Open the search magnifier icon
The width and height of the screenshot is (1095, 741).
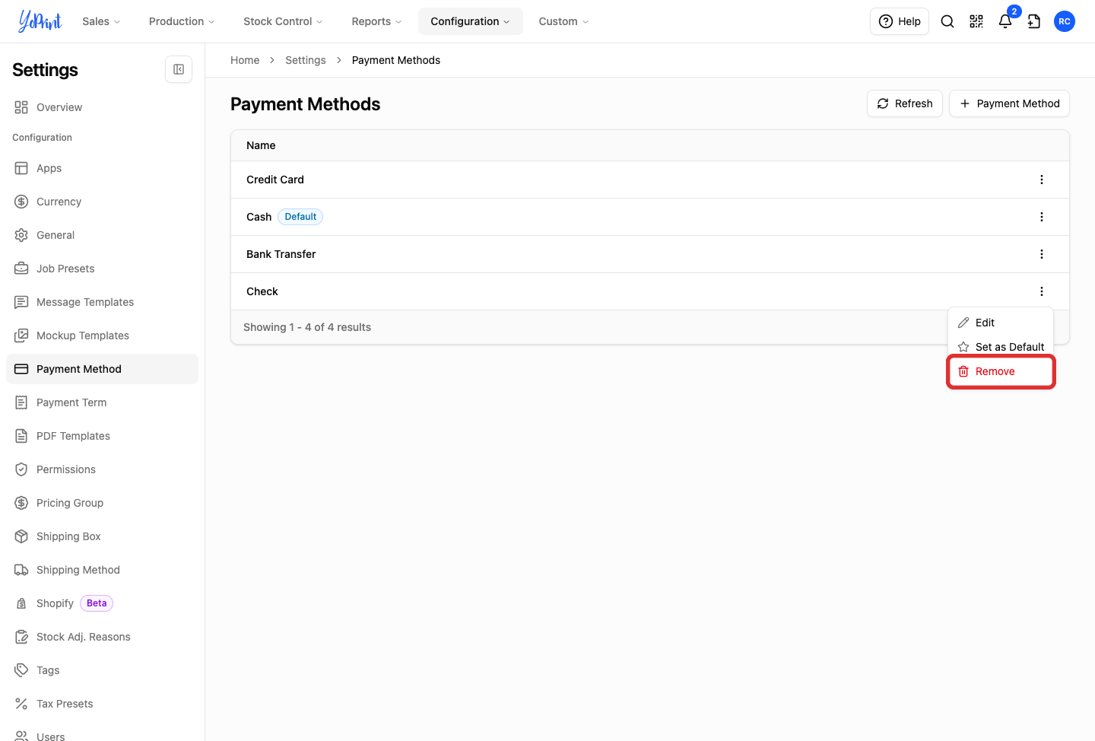947,21
